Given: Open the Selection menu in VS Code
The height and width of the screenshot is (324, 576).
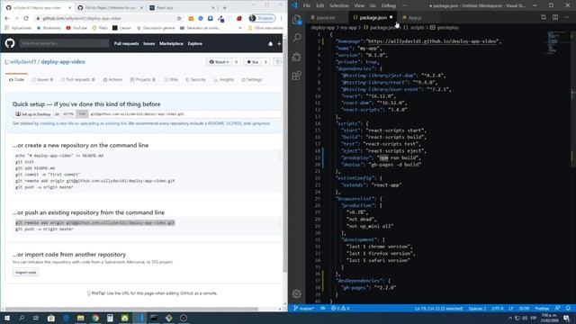Looking at the screenshot, I should coord(339,5).
